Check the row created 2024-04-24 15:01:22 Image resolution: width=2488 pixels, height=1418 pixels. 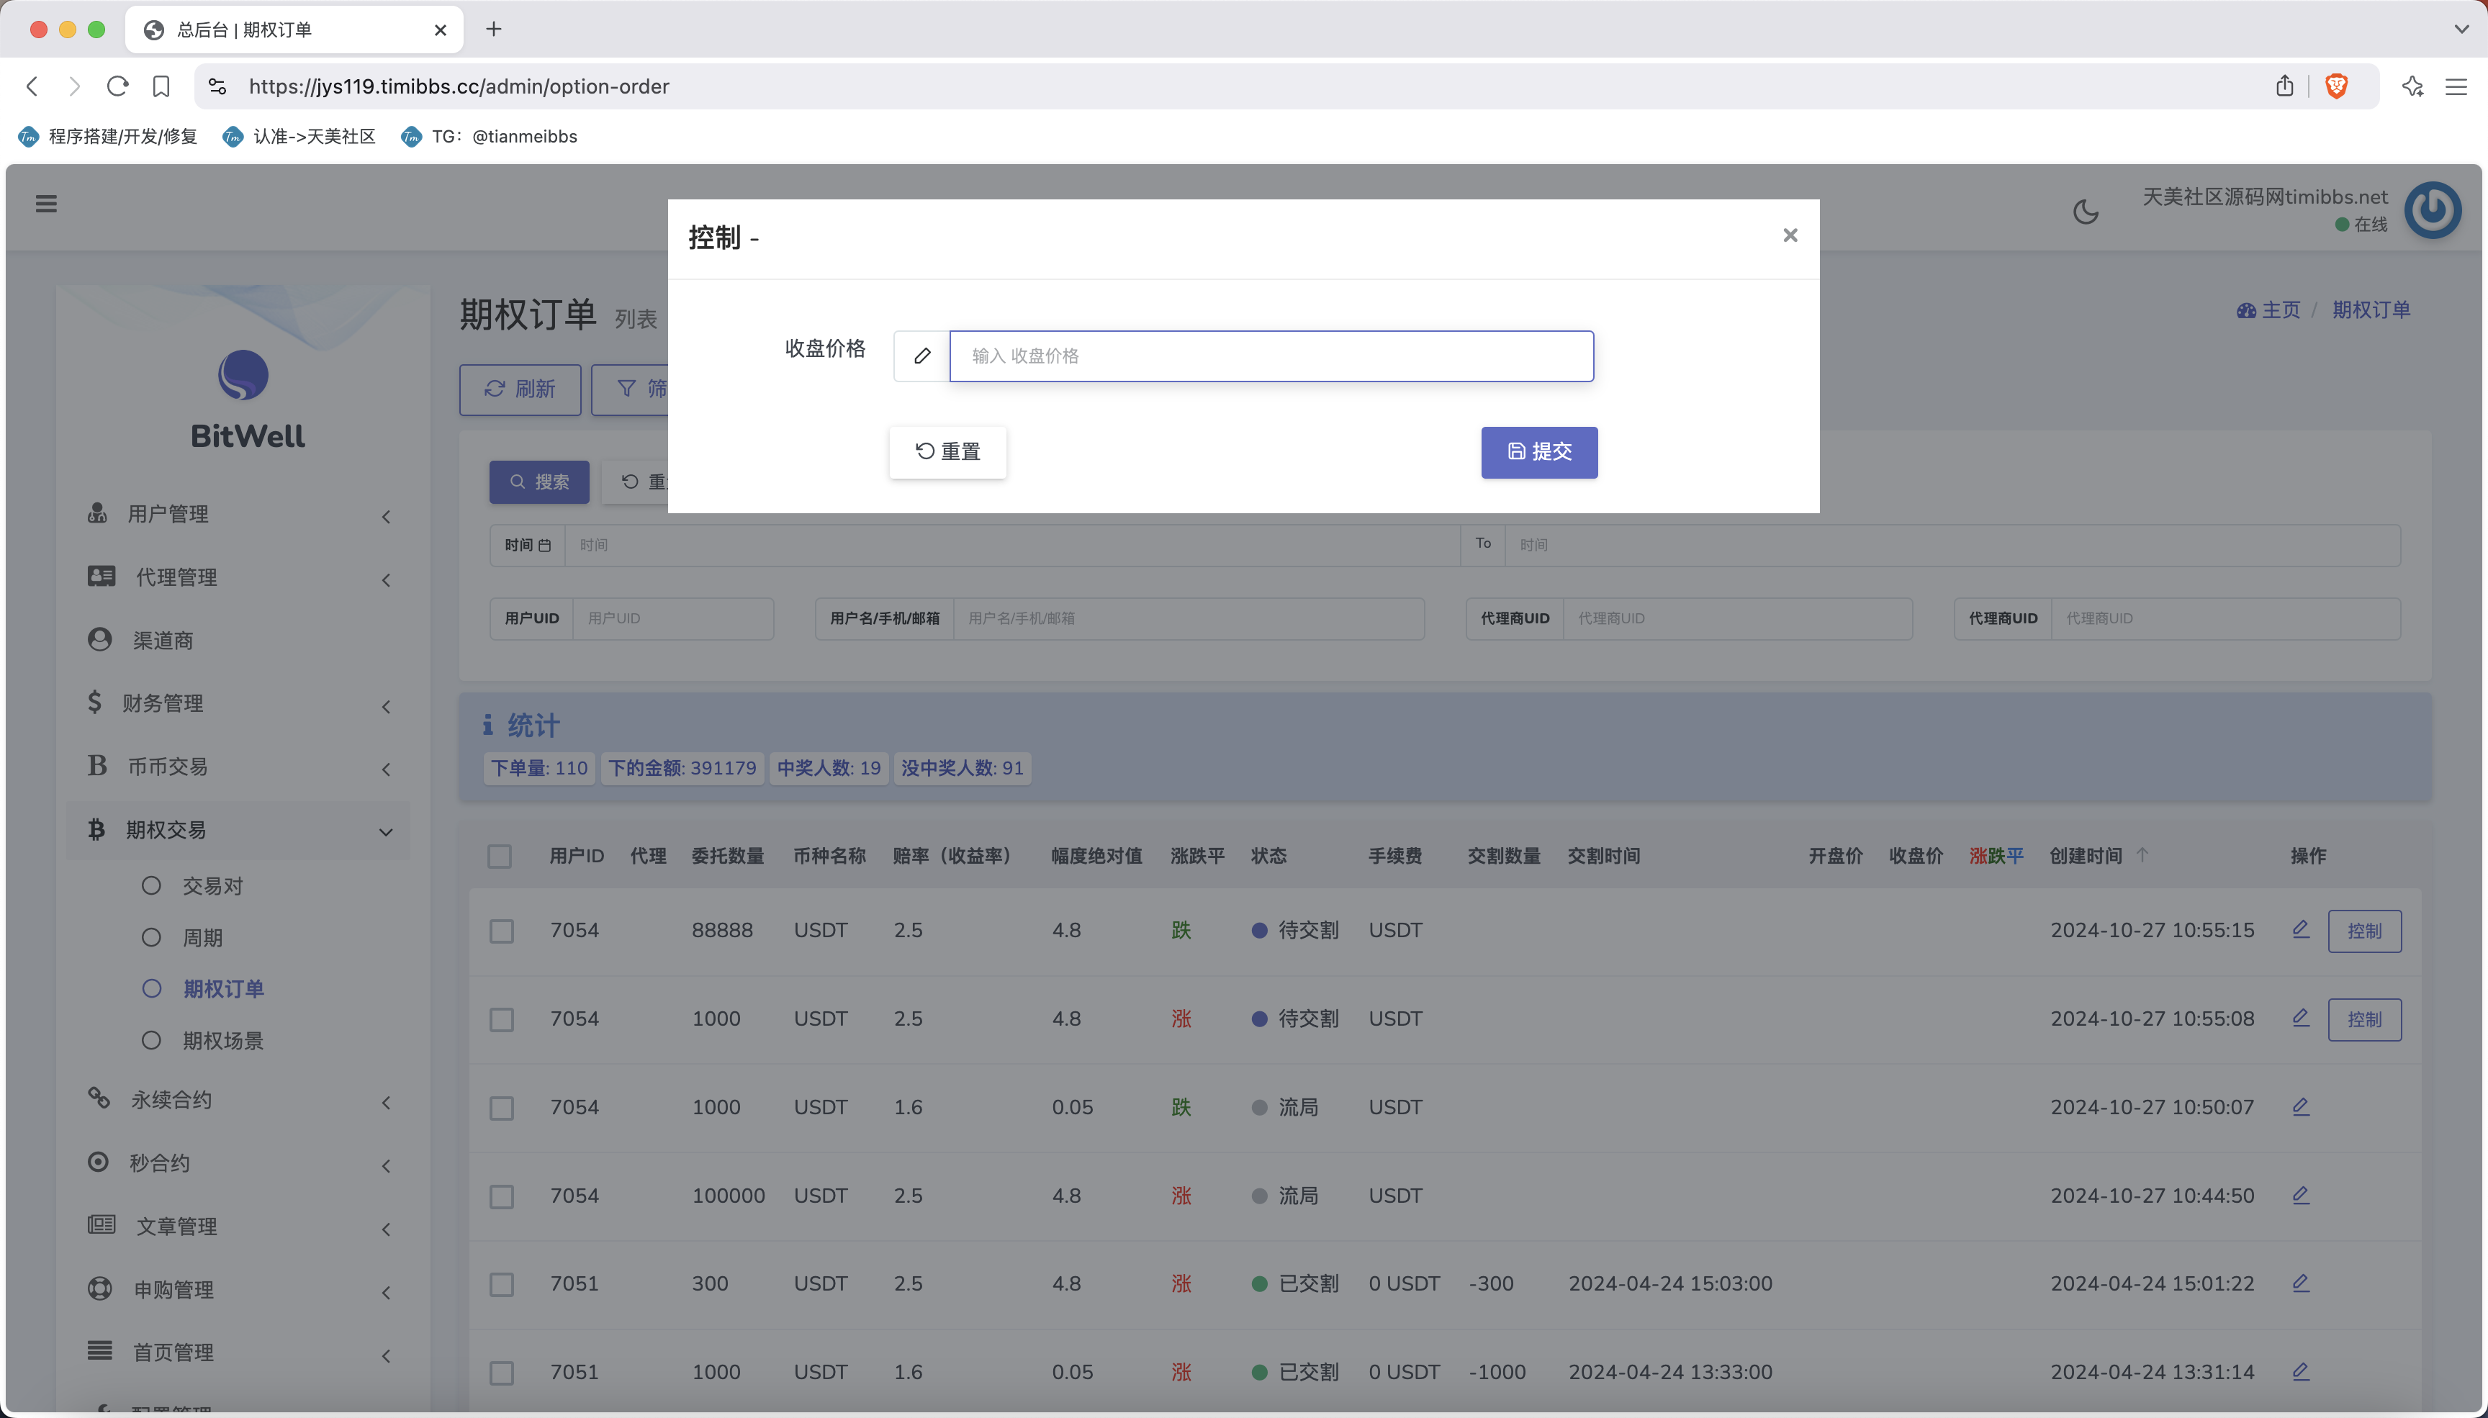point(502,1285)
